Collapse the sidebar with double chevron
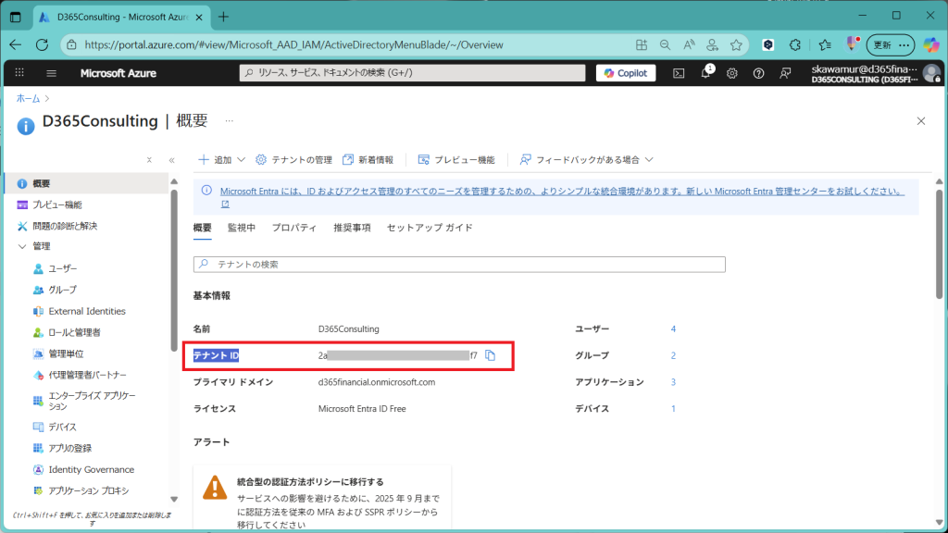This screenshot has height=533, width=948. pos(171,160)
